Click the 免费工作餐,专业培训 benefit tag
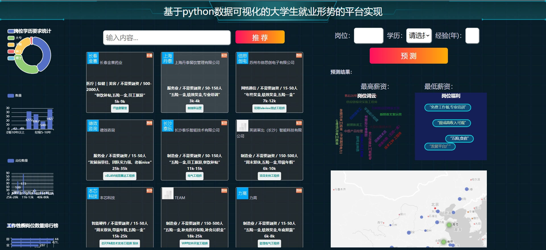546x250 pixels. click(x=448, y=107)
